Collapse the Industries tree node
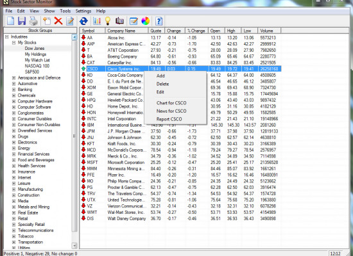This screenshot has width=353, height=256. coord(7,37)
